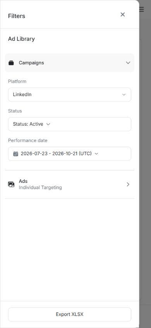Click the Ads image gallery icon

11,184
